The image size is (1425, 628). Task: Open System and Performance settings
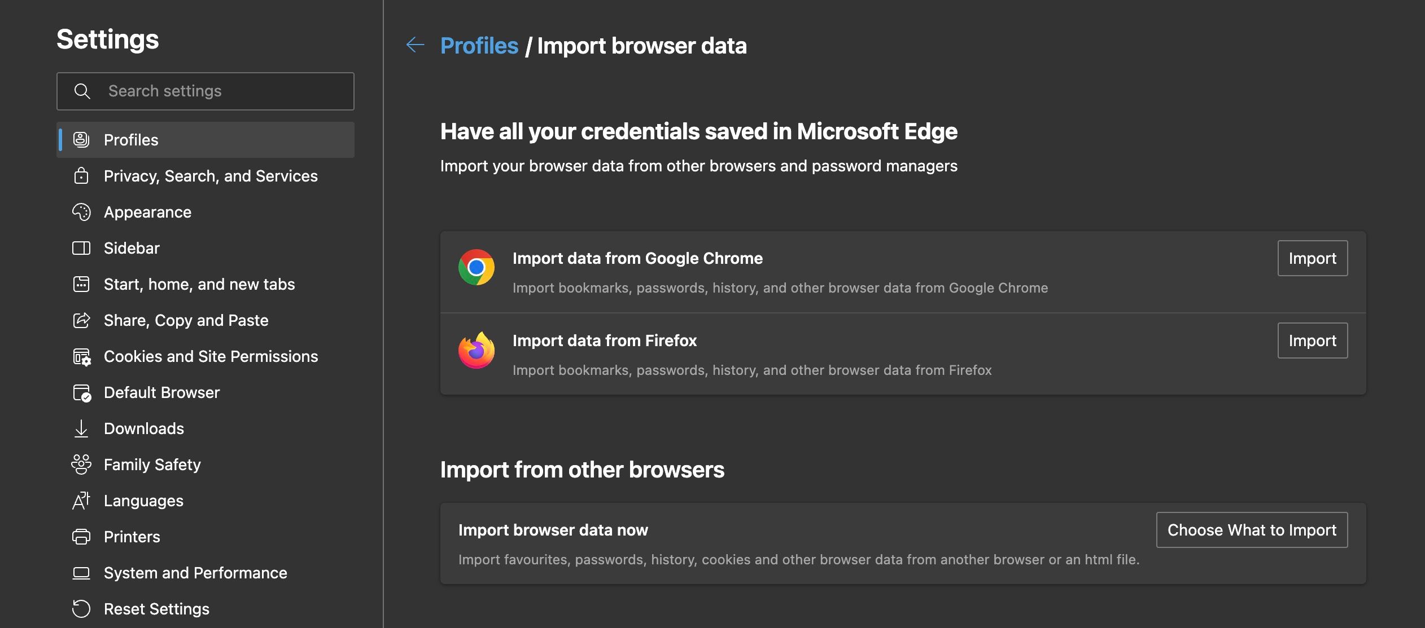(195, 573)
